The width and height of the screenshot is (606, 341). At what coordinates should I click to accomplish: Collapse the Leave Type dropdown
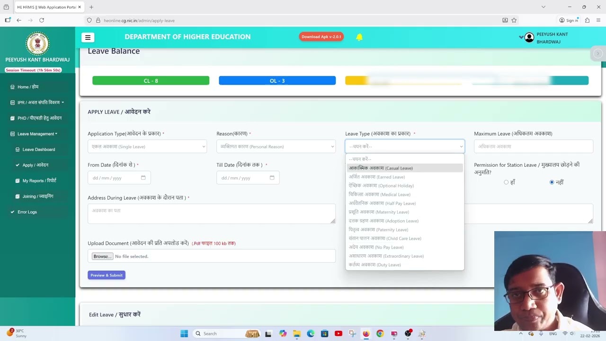(405, 146)
